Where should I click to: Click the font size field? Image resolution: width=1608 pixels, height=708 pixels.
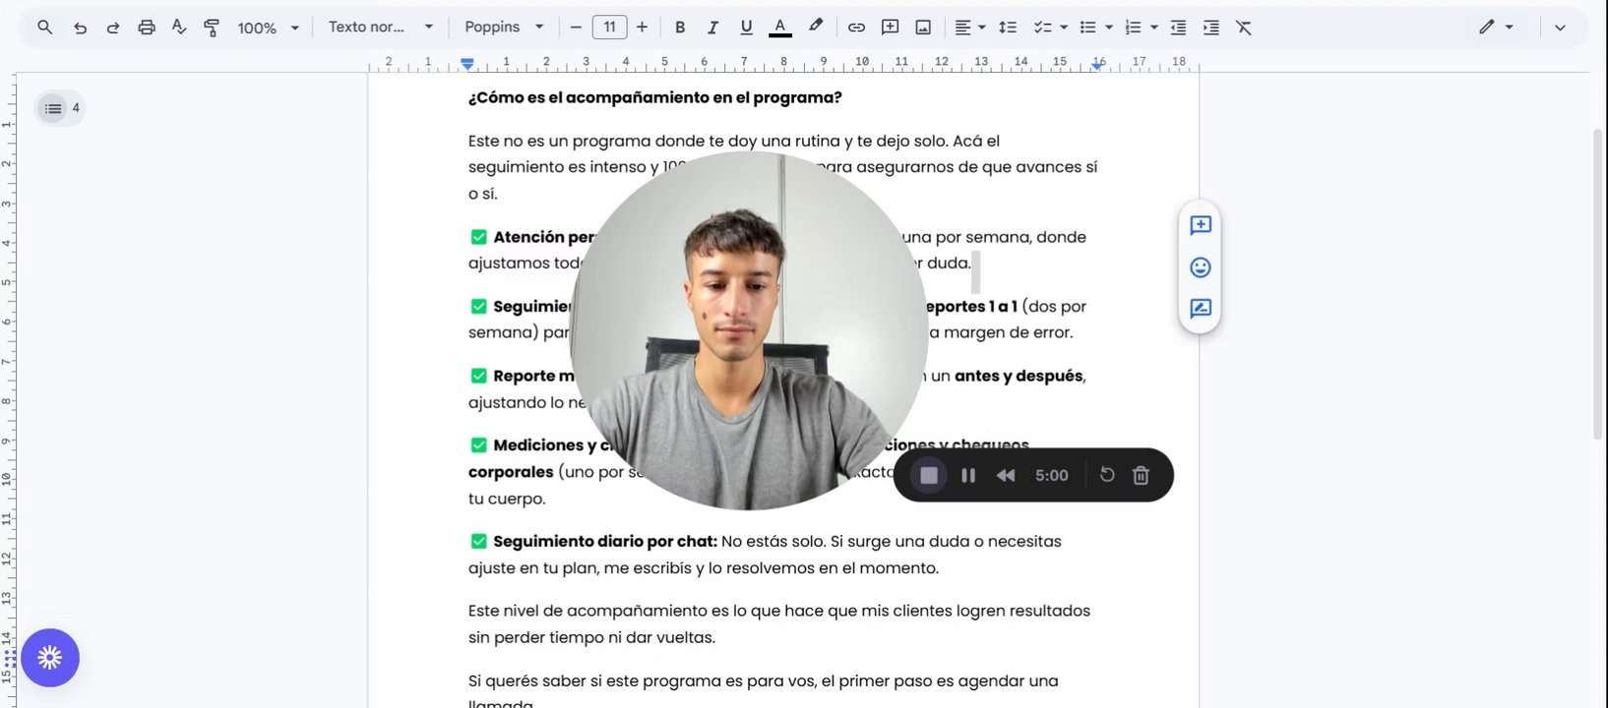[610, 28]
